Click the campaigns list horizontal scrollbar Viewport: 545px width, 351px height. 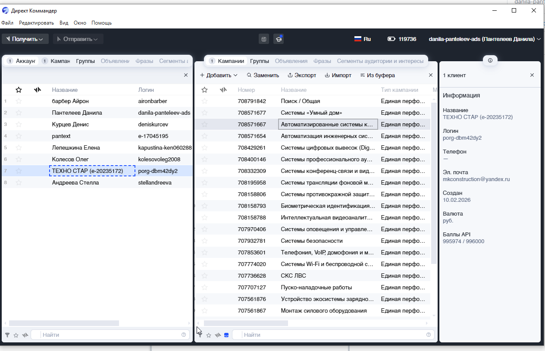click(246, 323)
